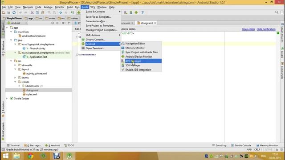Open Chrome from Windows taskbar
This screenshot has width=285, height=160.
tap(31, 156)
